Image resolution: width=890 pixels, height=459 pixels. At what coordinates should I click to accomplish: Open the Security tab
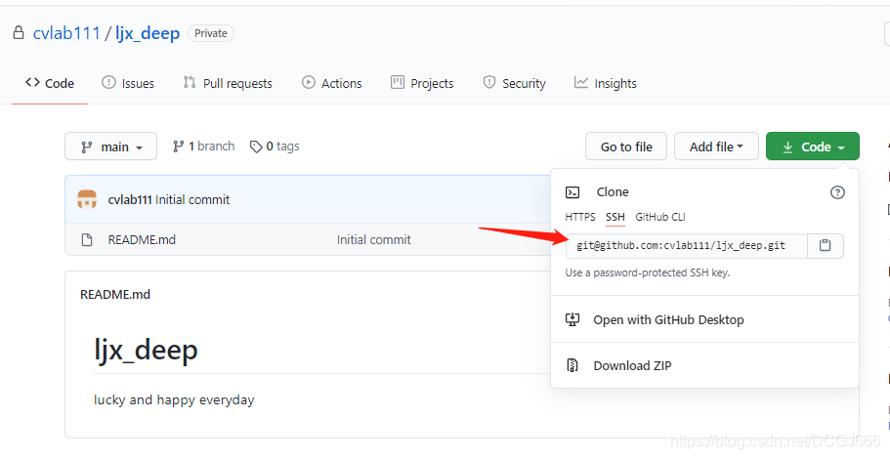click(x=514, y=83)
